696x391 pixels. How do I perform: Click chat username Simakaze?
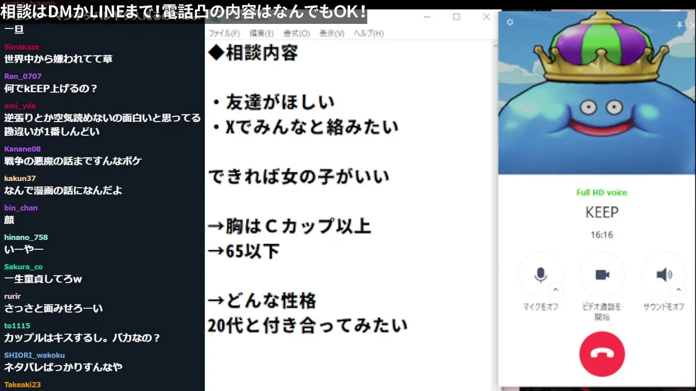click(x=22, y=47)
